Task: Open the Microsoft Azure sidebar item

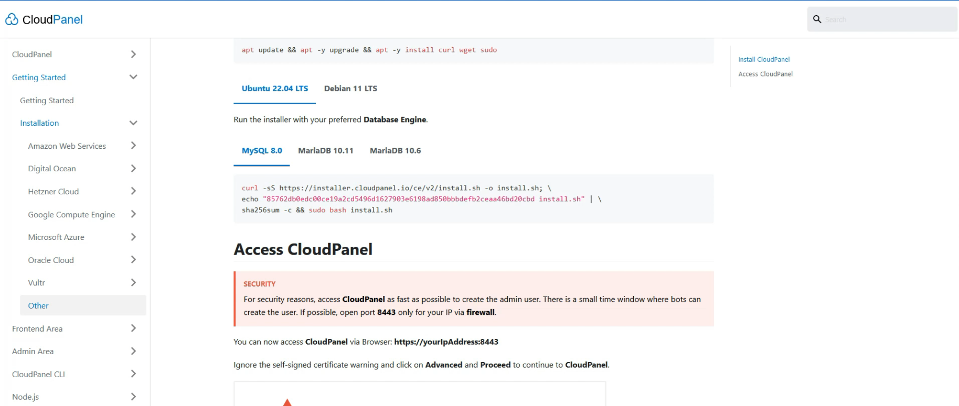Action: 56,237
